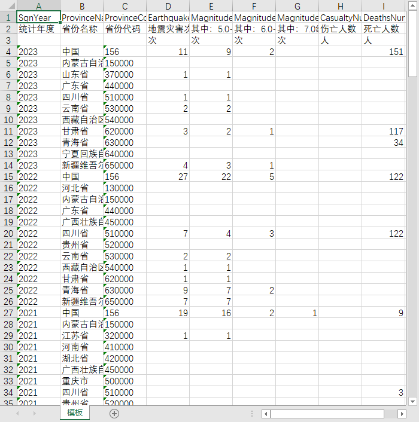
Task: Select column F header
Action: pos(254,6)
